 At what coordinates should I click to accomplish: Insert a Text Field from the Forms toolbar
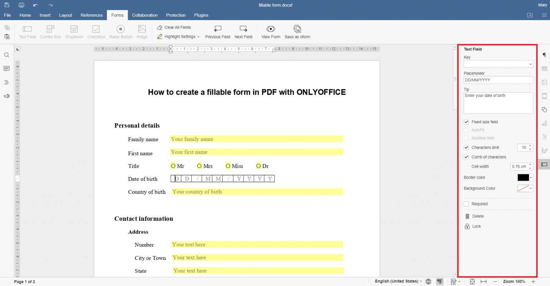coord(27,32)
